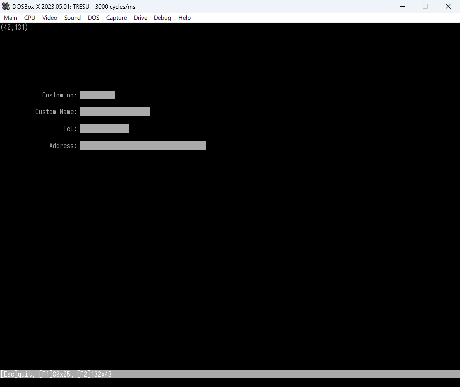Screen dimensions: 460x387
Task: Open the DOS menu
Action: [93, 18]
